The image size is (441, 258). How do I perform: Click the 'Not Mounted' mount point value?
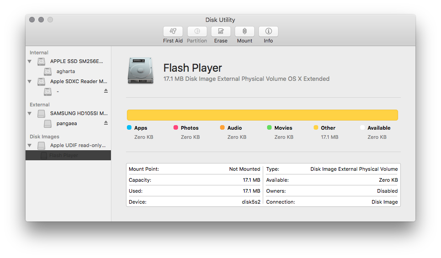245,169
